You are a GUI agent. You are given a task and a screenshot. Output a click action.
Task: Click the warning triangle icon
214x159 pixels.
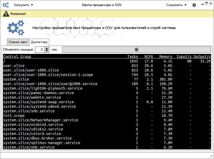6,14
